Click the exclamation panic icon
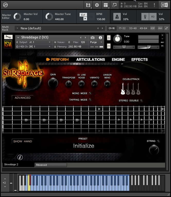This screenshot has width=171, height=197. point(154,5)
